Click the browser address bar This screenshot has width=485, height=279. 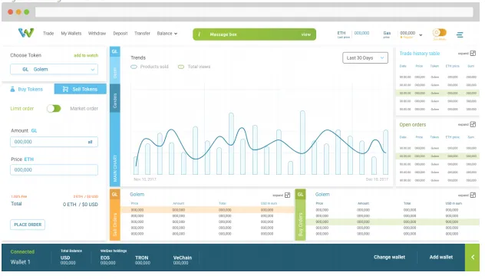(254, 12)
